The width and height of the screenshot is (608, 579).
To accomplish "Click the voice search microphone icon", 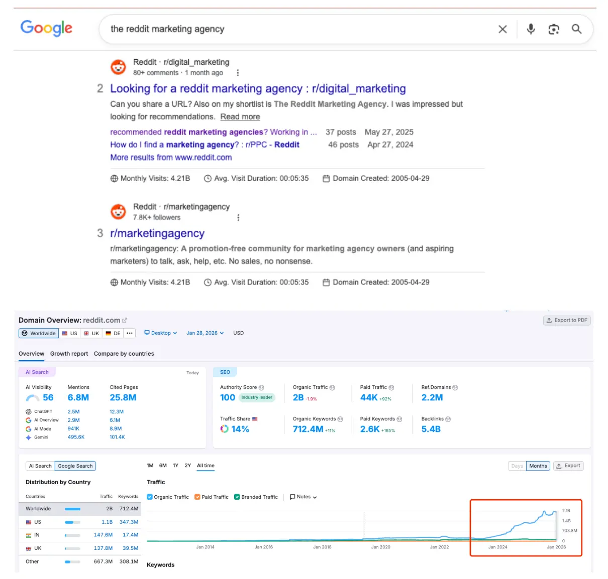I will (x=531, y=29).
